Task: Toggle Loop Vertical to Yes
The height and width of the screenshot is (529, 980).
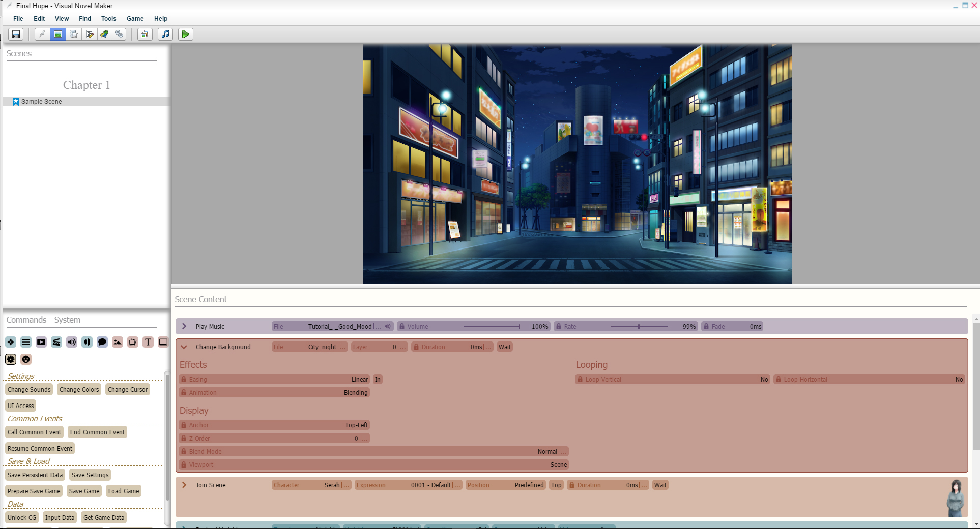Action: (x=764, y=379)
